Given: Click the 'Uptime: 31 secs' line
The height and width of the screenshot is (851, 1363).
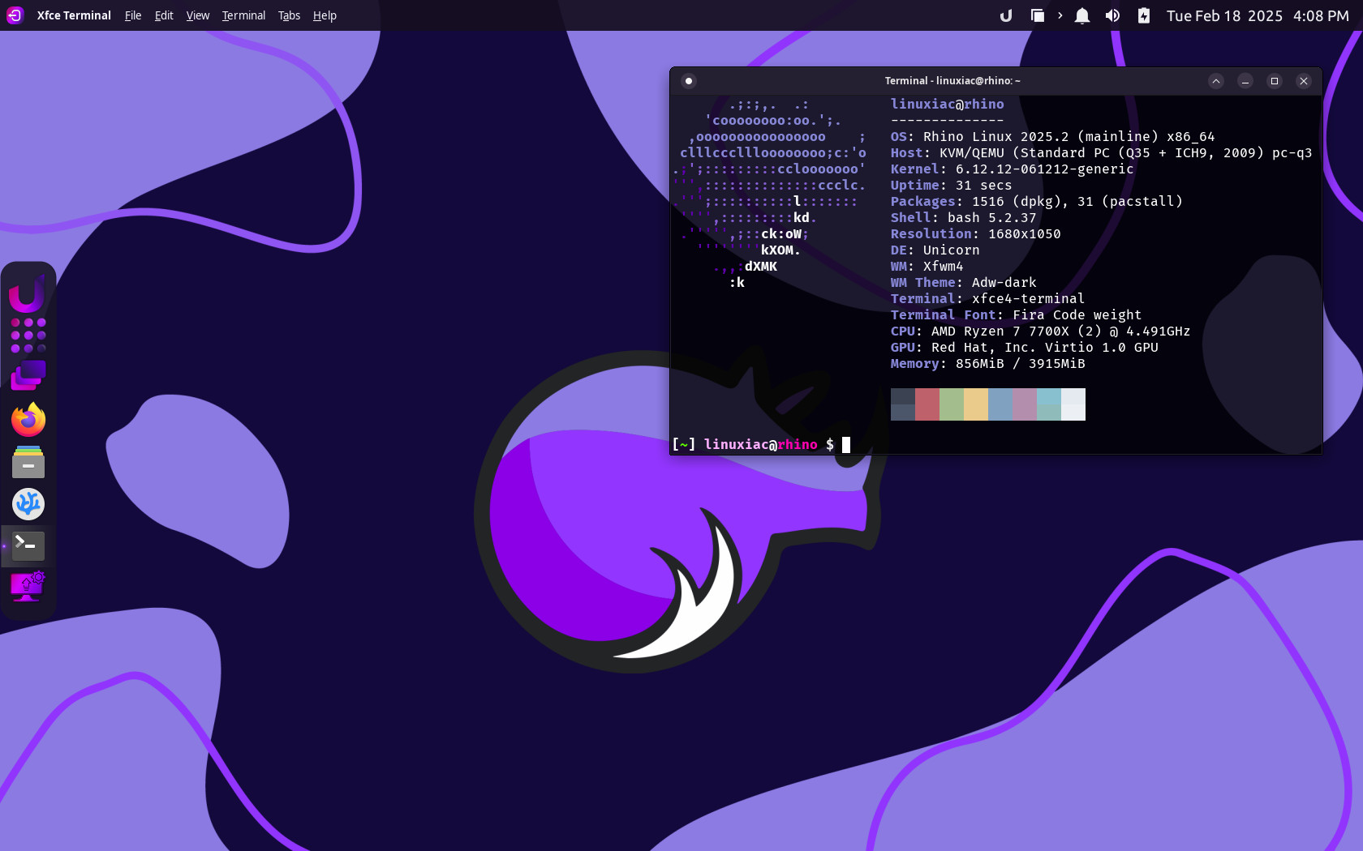Looking at the screenshot, I should point(951,185).
